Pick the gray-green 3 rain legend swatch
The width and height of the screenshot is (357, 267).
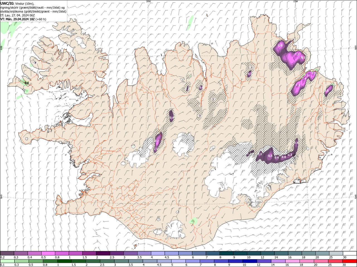coord(121,261)
